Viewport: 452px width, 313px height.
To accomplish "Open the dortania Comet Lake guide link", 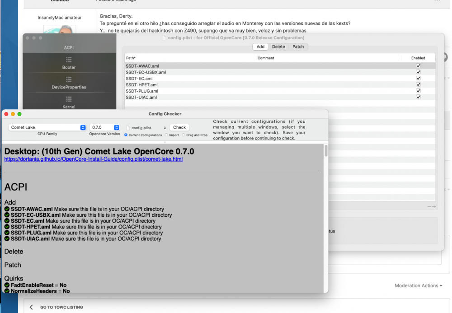I will coord(94,159).
